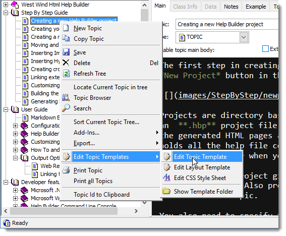
Task: Click the Print Topic printer icon
Action: (x=66, y=170)
